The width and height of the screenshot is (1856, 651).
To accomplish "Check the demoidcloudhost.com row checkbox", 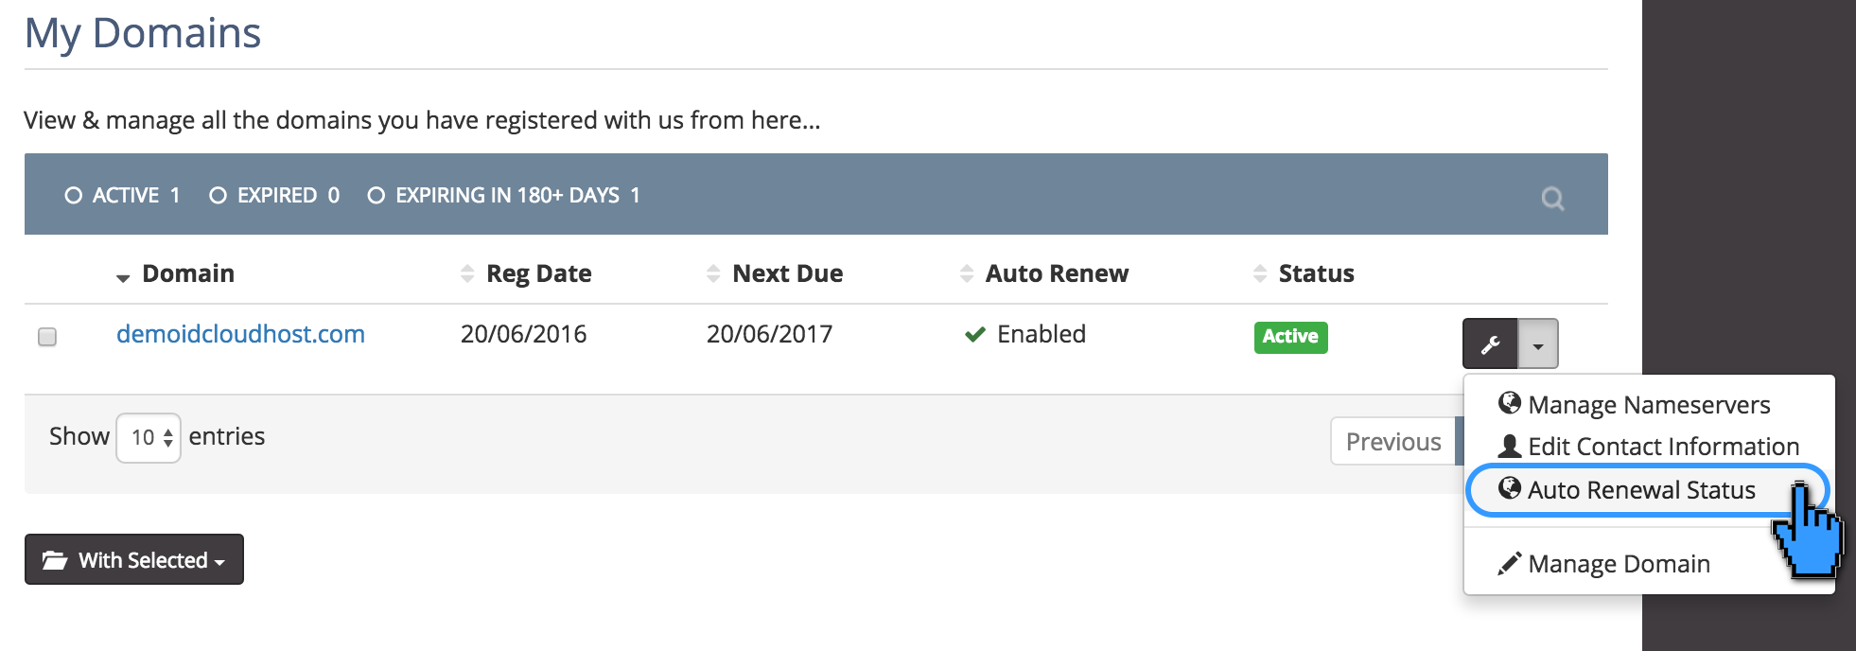I will tap(47, 337).
